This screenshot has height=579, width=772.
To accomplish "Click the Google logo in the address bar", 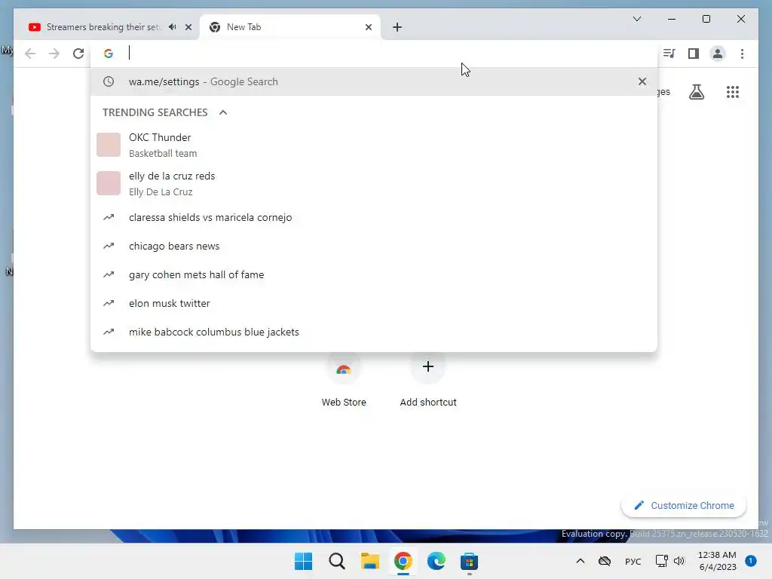I will (109, 54).
